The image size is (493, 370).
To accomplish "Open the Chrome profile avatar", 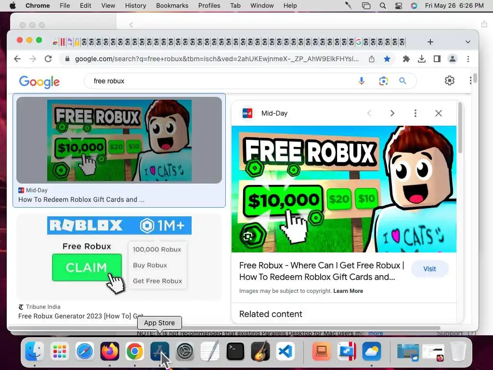I will (x=453, y=59).
